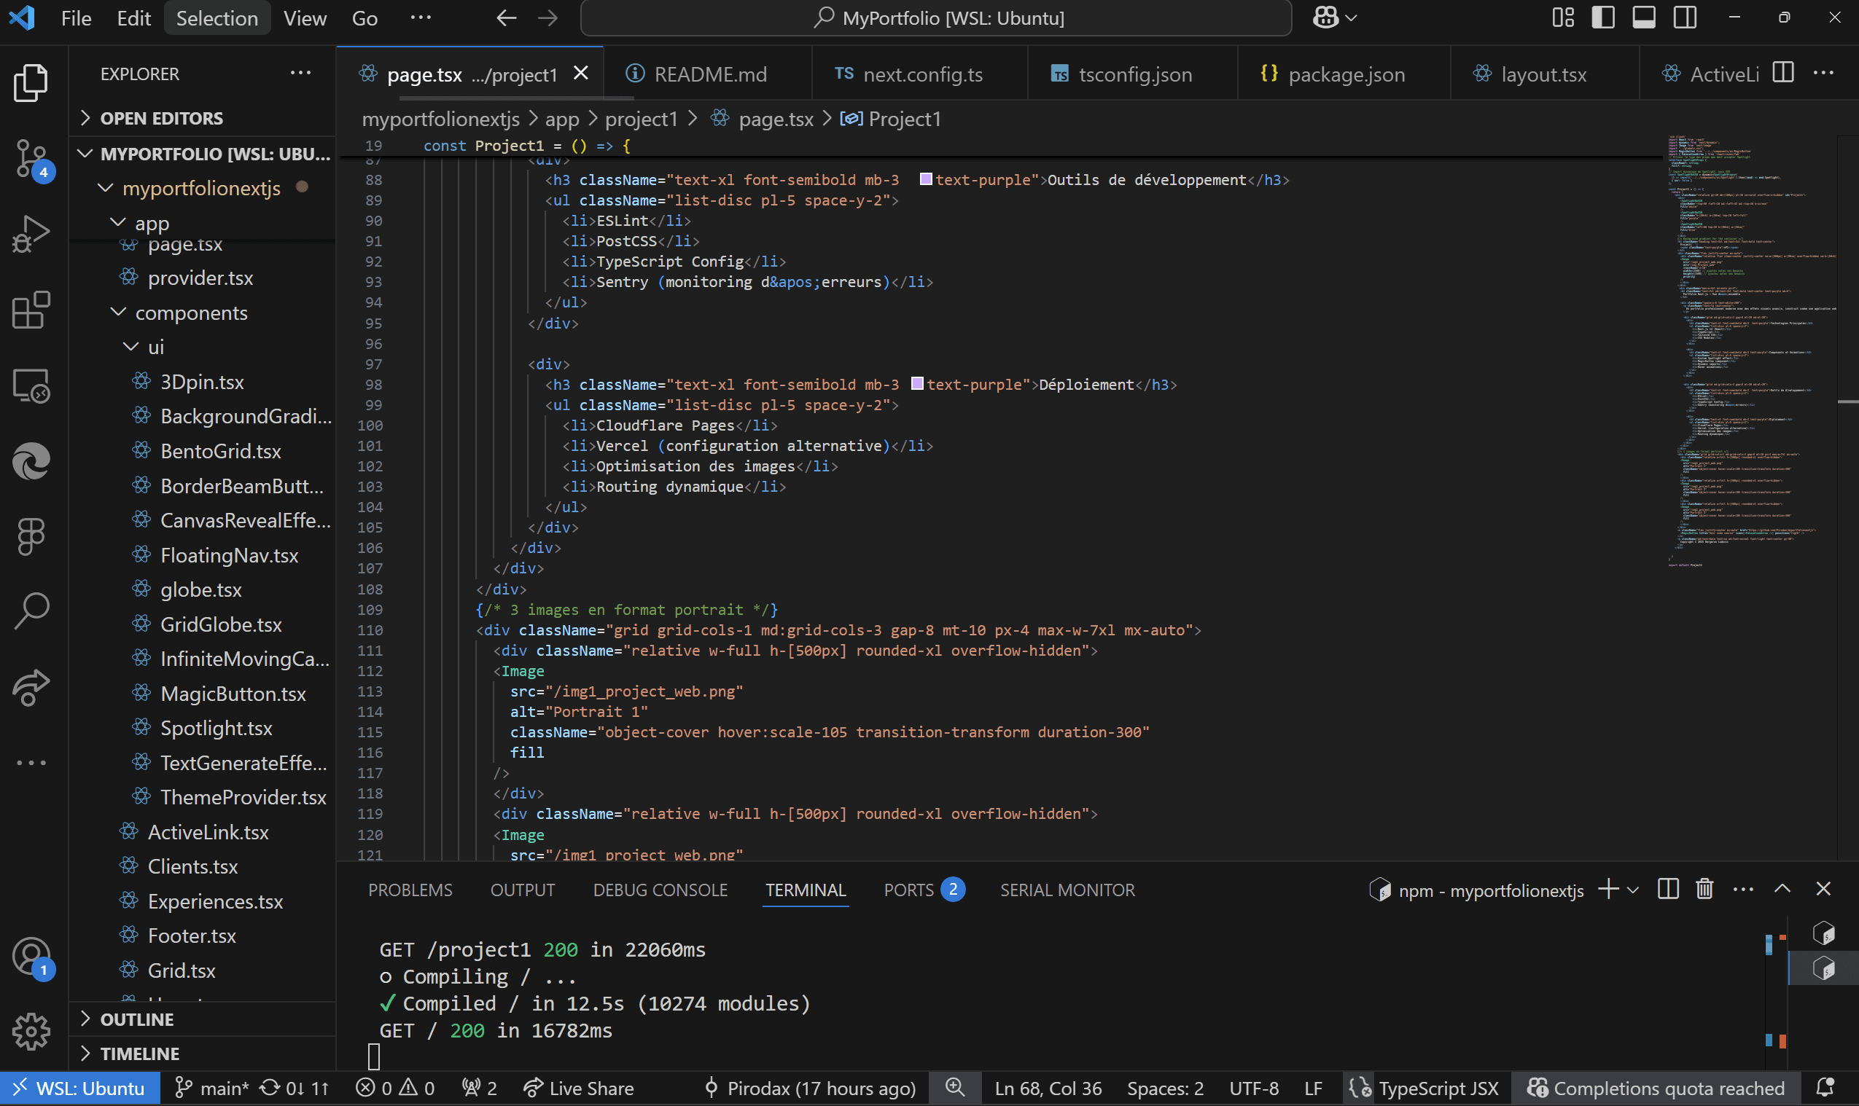Viewport: 1859px width, 1106px height.
Task: Switch to the README.md tab
Action: [709, 74]
